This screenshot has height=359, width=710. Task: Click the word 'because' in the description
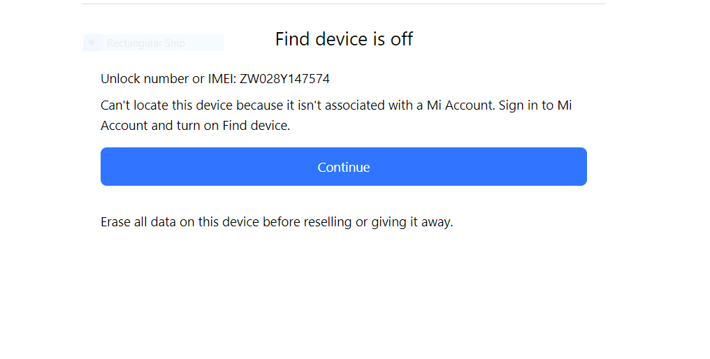click(261, 105)
